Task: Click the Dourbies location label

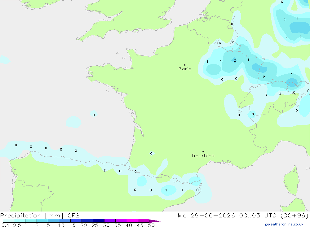Action: coord(203,156)
